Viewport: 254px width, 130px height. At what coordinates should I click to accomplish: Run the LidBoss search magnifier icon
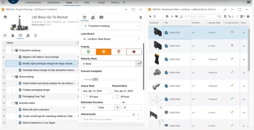[219, 16]
